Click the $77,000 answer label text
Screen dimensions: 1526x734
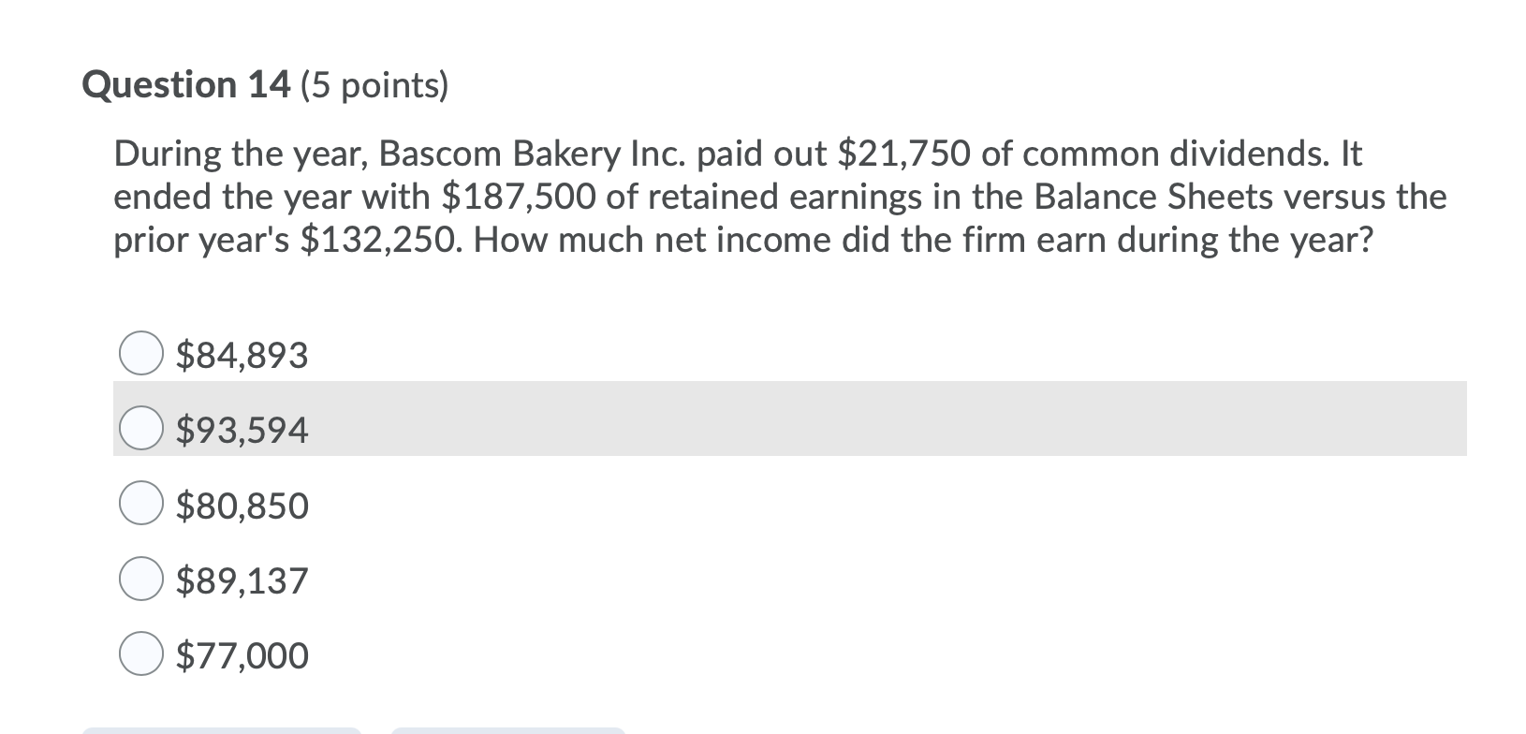pos(241,655)
